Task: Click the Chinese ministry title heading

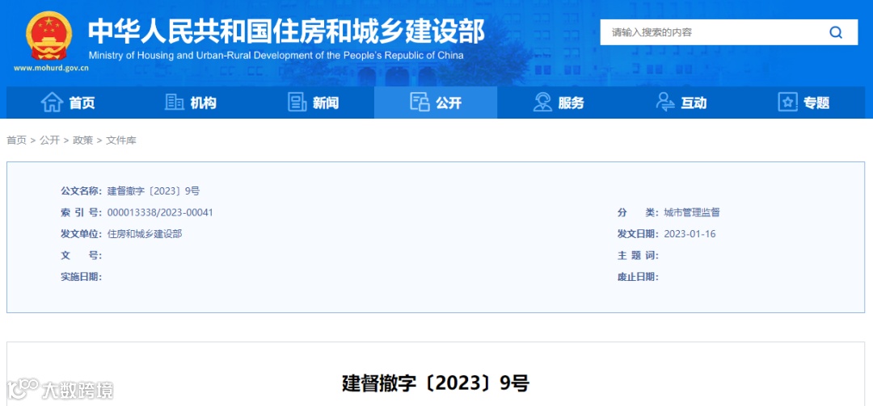Action: click(x=286, y=31)
